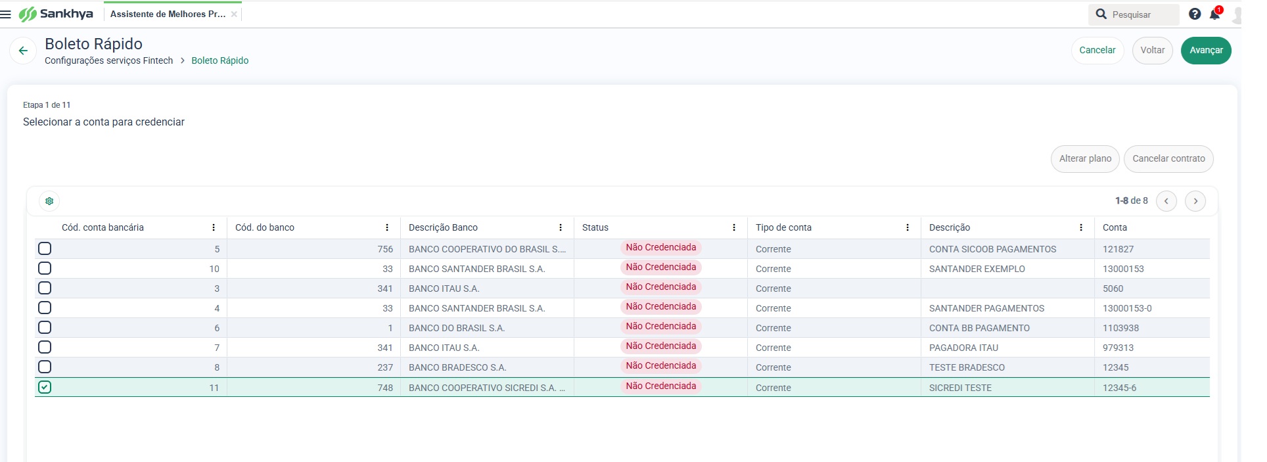Click TESTE BRADESCO description cell
The image size is (1267, 462).
pyautogui.click(x=1007, y=367)
